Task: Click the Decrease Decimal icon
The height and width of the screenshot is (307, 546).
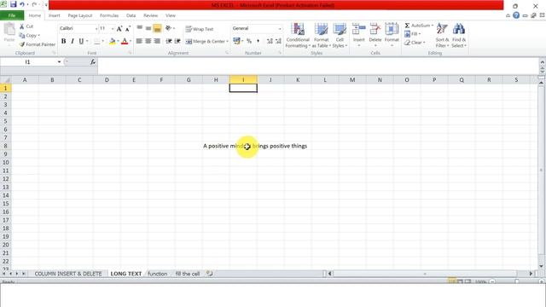Action: tap(278, 41)
